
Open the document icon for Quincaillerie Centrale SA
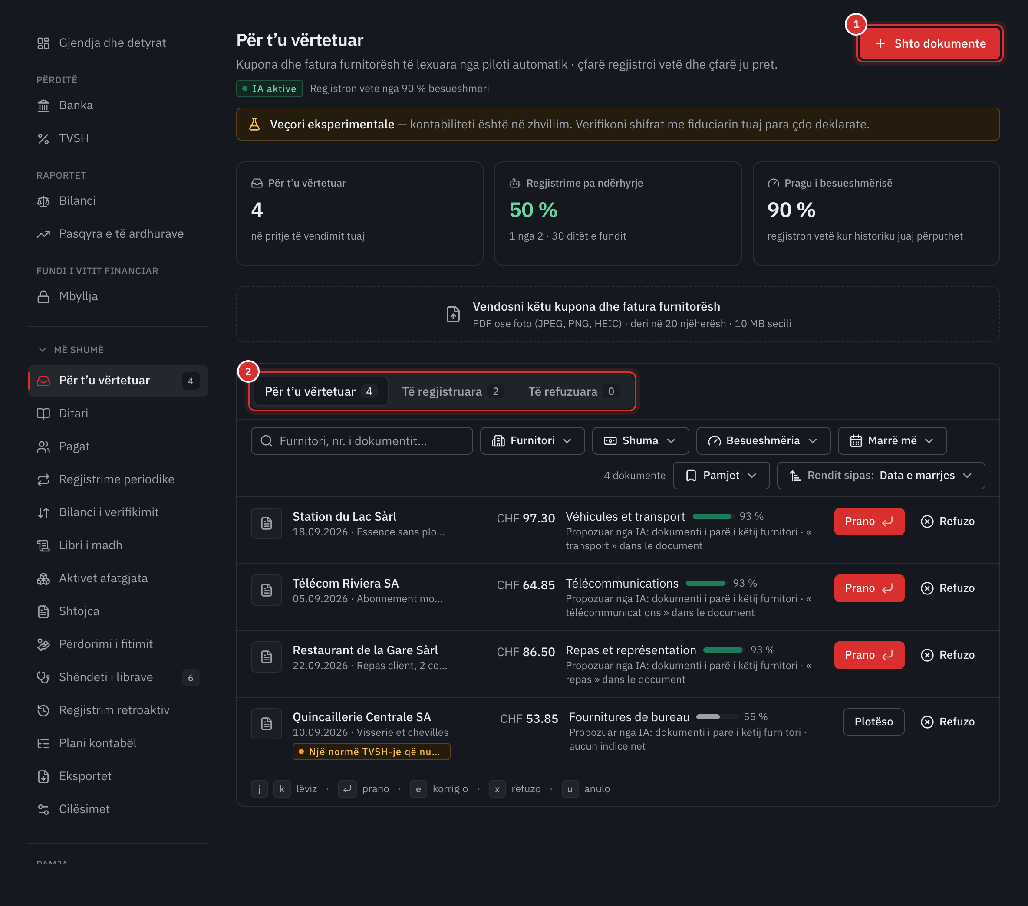coord(266,723)
